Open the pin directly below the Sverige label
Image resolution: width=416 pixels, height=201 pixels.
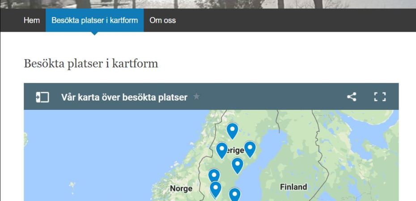coord(238,165)
